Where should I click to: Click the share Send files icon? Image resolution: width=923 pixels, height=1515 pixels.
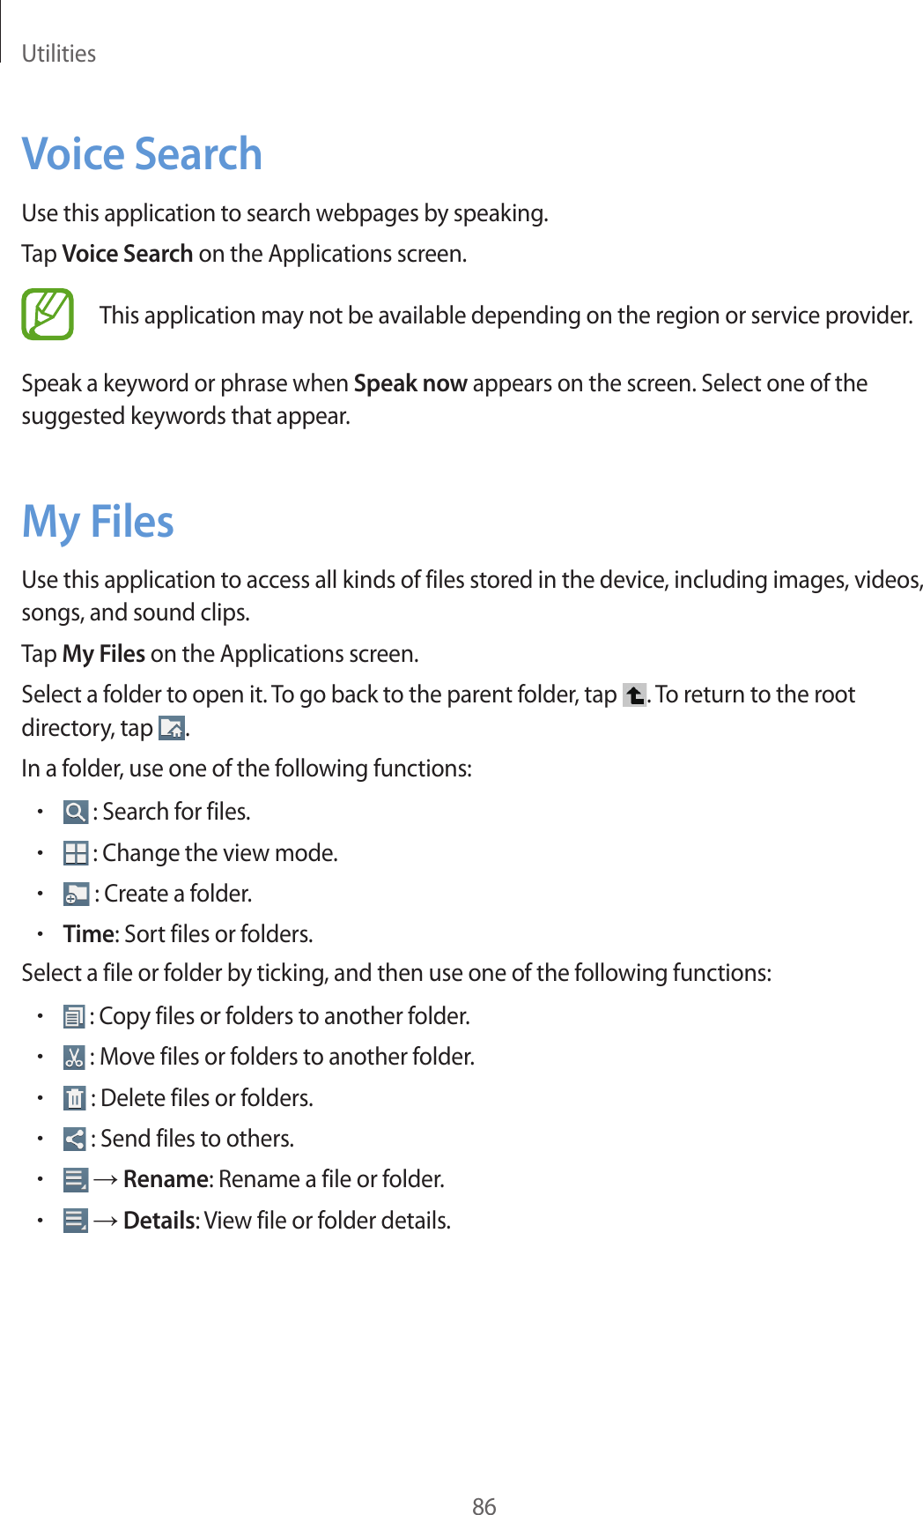coord(74,1139)
